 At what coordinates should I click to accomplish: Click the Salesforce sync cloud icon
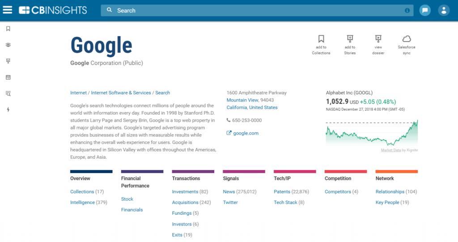click(x=407, y=39)
